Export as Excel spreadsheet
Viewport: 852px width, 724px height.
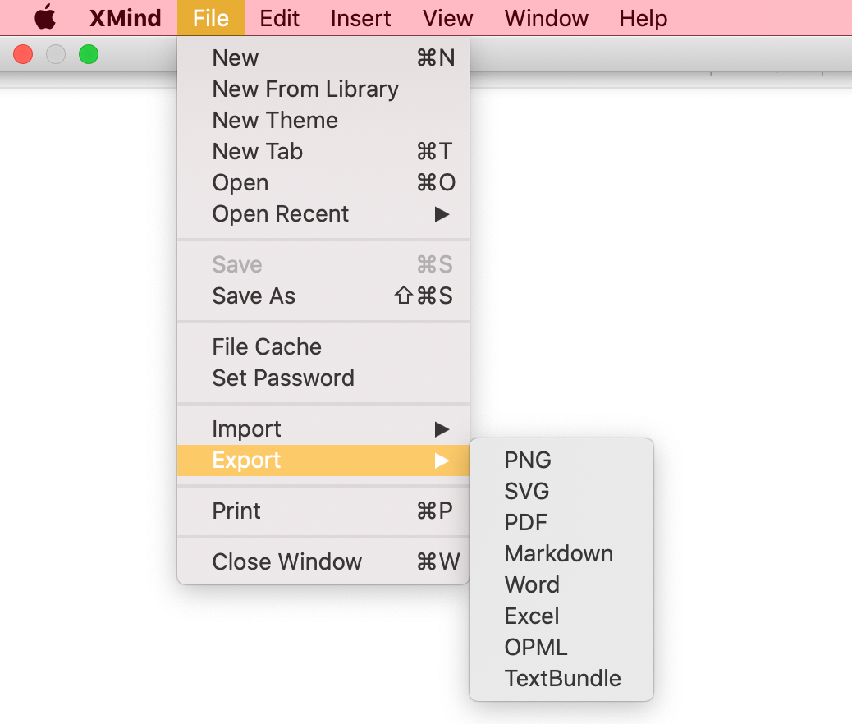[x=561, y=616]
